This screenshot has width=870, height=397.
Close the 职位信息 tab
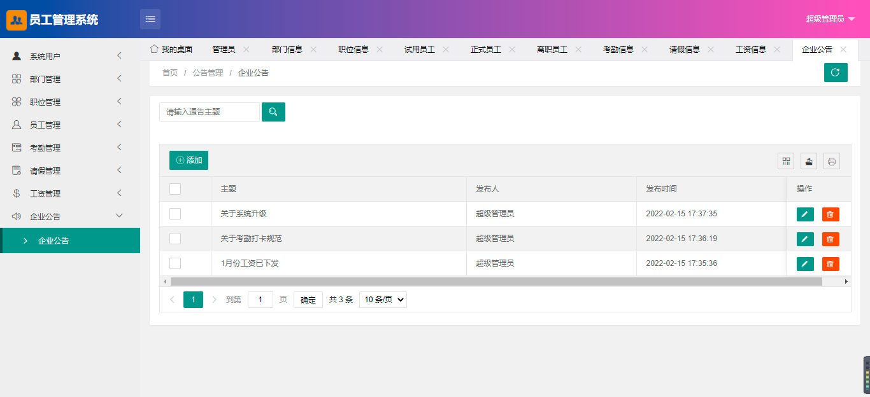pyautogui.click(x=380, y=49)
